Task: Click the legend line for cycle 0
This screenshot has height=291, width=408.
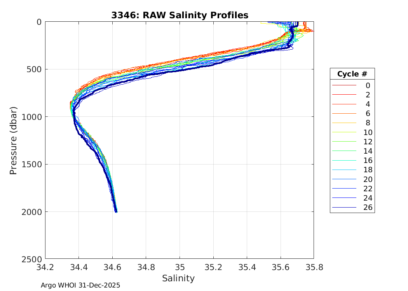Action: click(x=344, y=85)
